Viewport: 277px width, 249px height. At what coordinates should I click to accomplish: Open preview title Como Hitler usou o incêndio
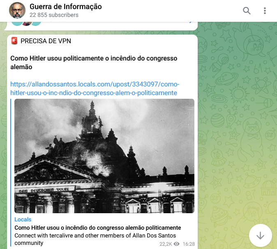click(98, 228)
